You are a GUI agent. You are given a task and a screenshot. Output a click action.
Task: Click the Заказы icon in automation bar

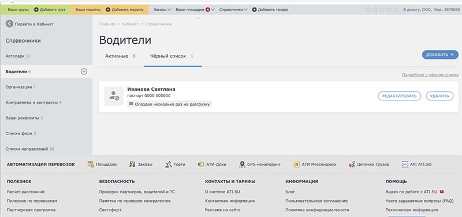click(x=132, y=164)
